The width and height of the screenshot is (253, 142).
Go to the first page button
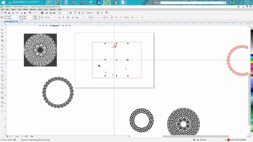click(x=9, y=136)
